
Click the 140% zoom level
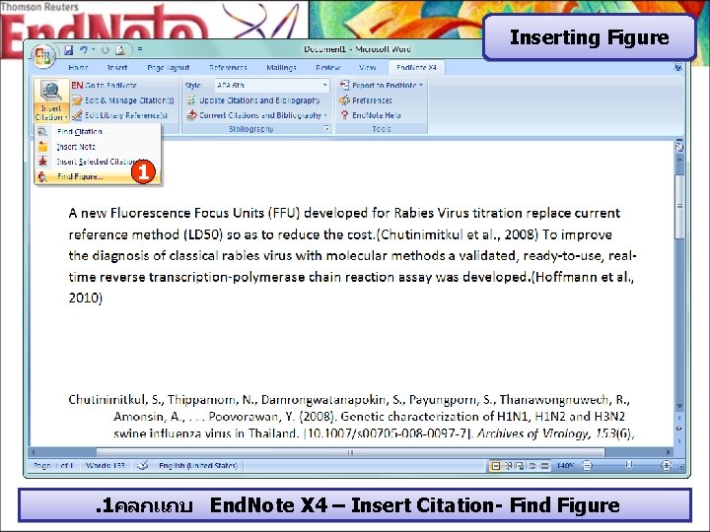(x=565, y=465)
